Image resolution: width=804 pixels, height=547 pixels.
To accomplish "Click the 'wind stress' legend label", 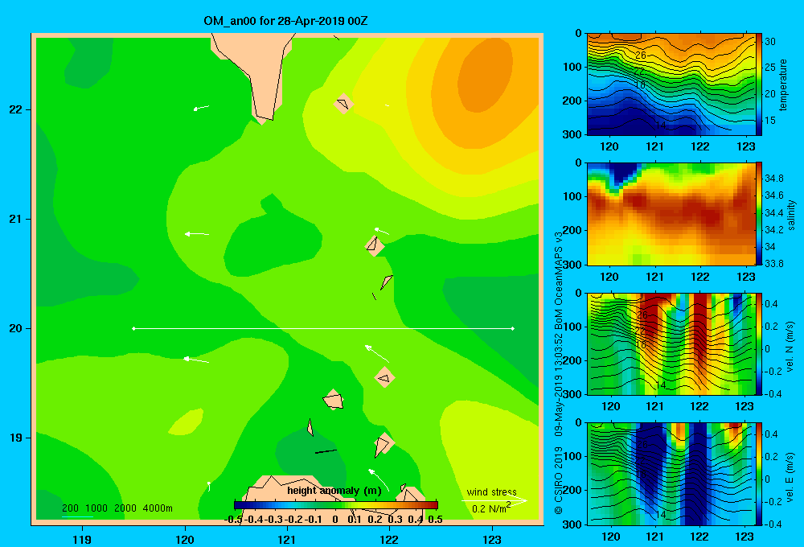I will pyautogui.click(x=491, y=491).
